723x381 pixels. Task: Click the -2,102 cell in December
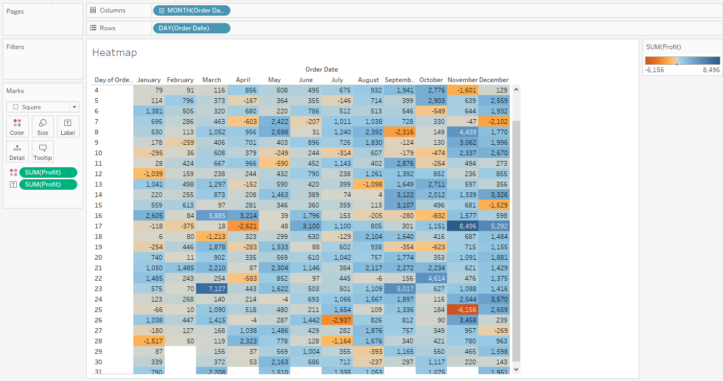(x=494, y=121)
